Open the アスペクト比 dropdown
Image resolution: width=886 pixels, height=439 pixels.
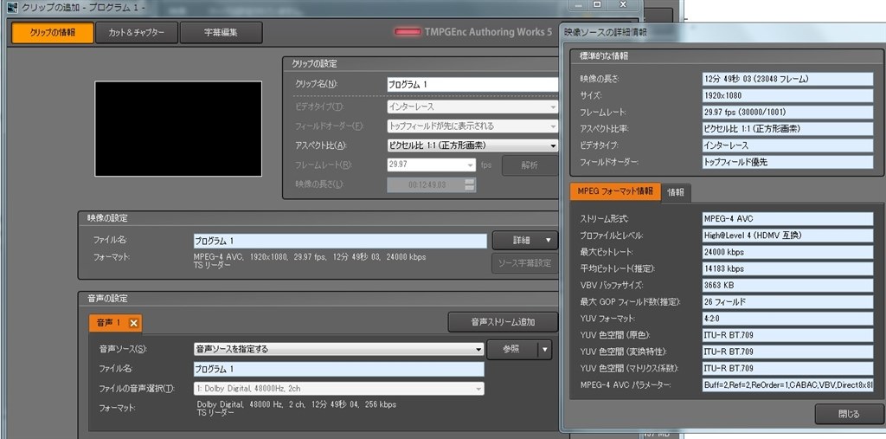click(473, 145)
